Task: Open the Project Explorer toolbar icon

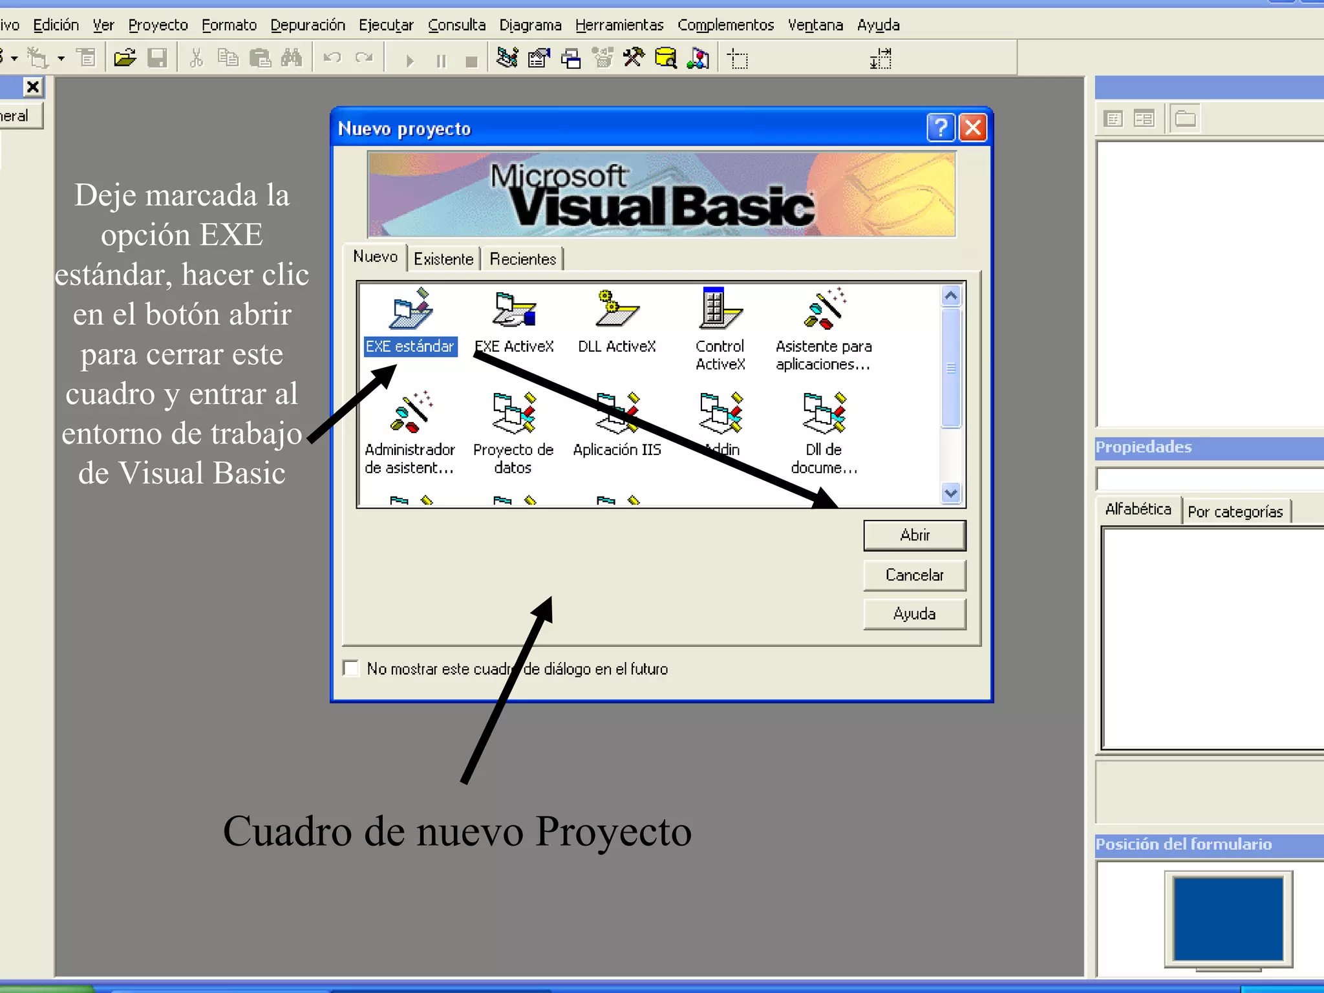Action: (x=507, y=59)
